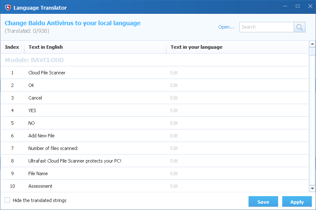The width and height of the screenshot is (316, 210).
Task: Edit translation for Assessment row
Action: (x=174, y=186)
